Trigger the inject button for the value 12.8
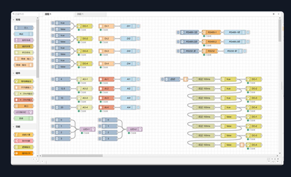Image resolution: width=291 pixels, height=177 pixels. pos(53,89)
